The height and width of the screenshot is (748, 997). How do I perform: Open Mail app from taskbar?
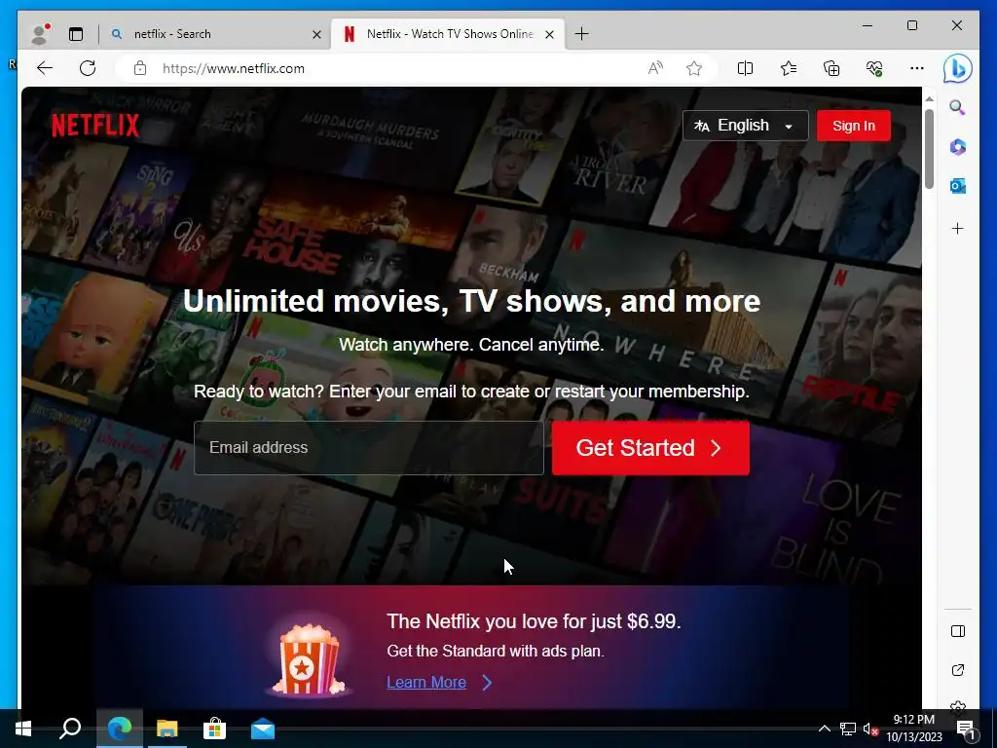click(263, 729)
